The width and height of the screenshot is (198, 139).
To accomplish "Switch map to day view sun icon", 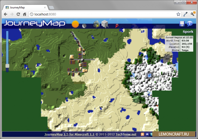I will coord(75,24).
